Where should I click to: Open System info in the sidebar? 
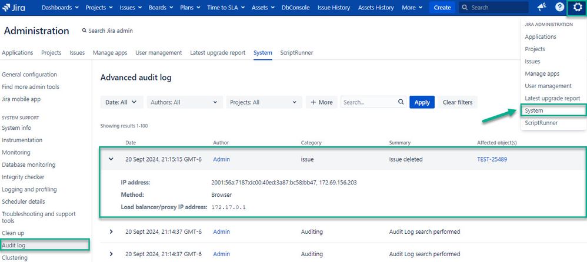[16, 128]
